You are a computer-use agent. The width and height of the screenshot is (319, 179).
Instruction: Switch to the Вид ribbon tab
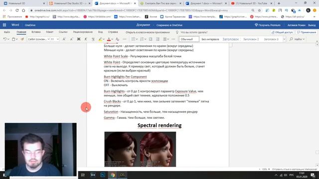[x=100, y=32]
